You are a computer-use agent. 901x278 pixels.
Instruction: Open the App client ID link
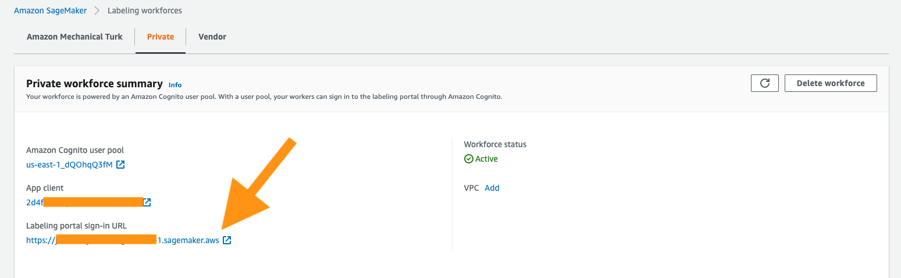pos(35,202)
